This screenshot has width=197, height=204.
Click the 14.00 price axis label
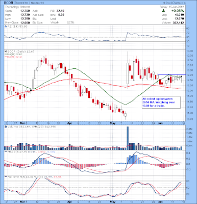pos(190,51)
